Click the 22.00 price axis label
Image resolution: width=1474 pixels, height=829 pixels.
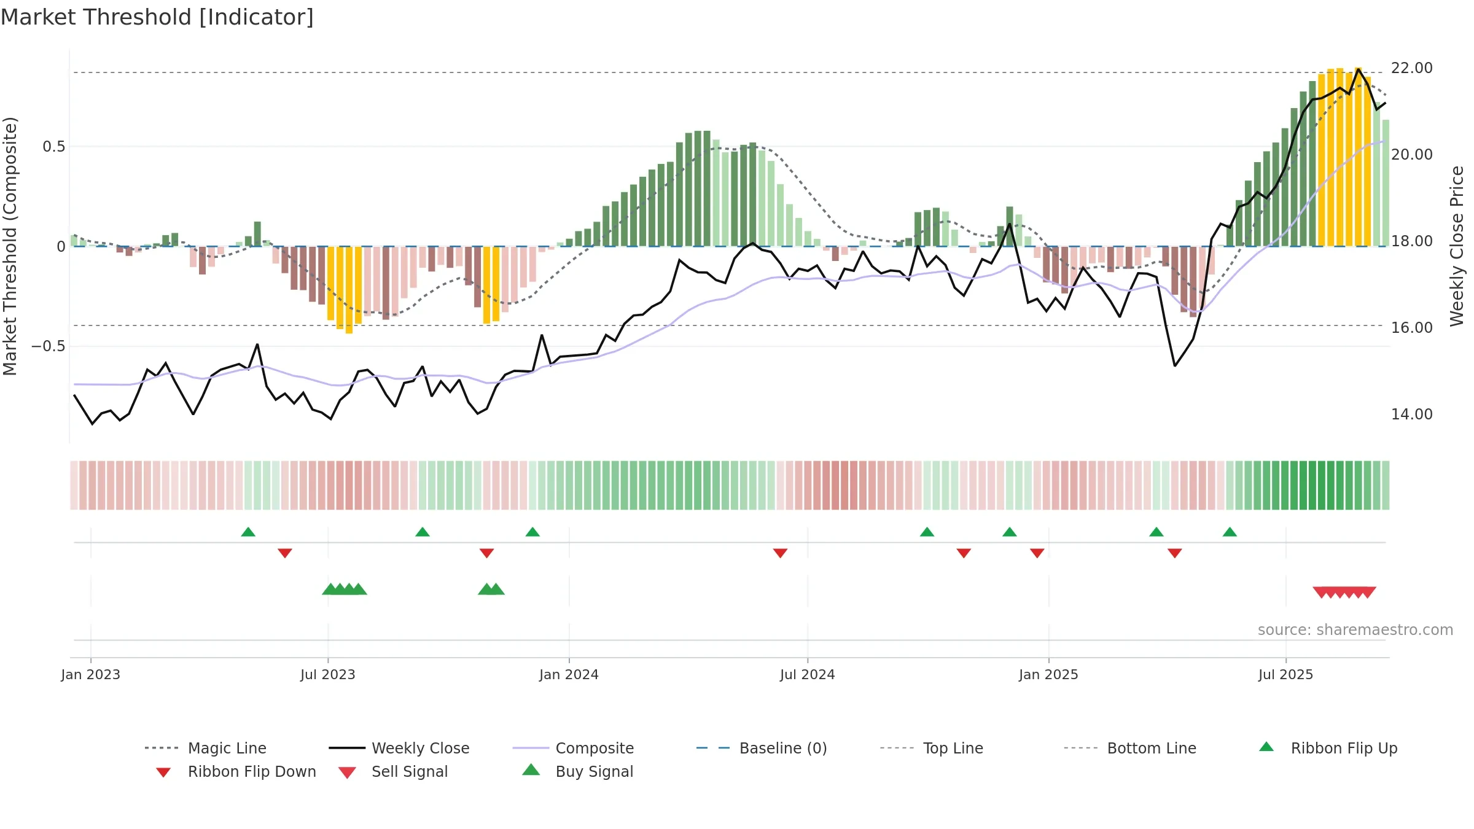tap(1412, 68)
